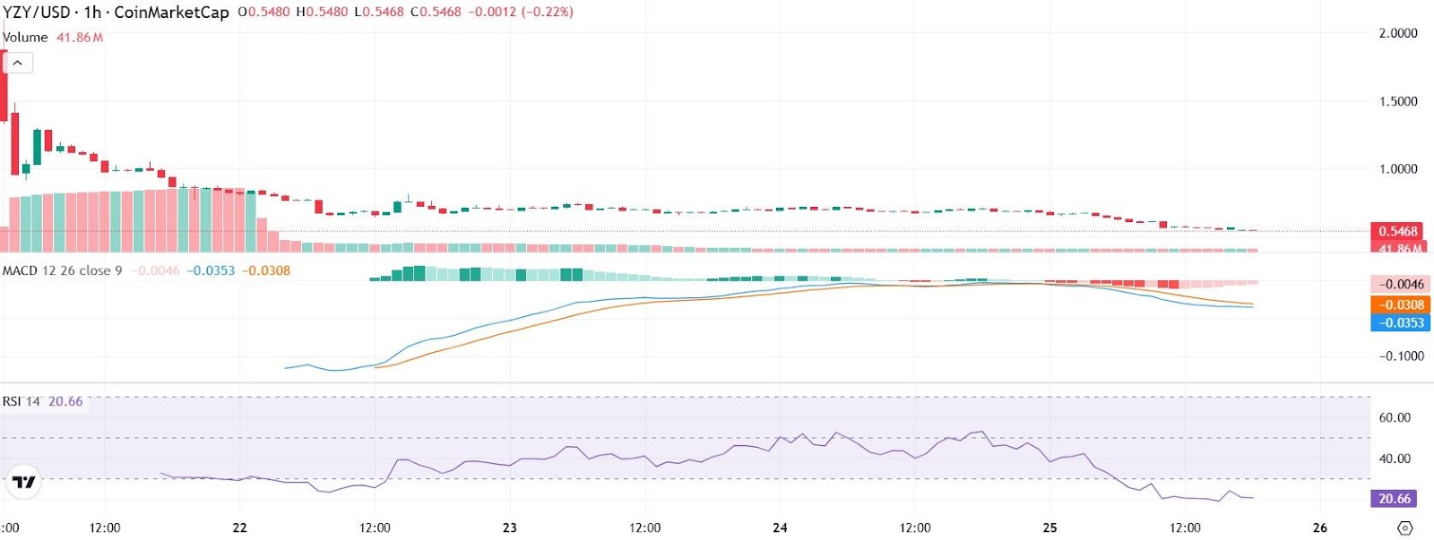Click the orange -0.0308 signal value tag
Viewport: 1434px width, 540px height.
click(x=1402, y=304)
